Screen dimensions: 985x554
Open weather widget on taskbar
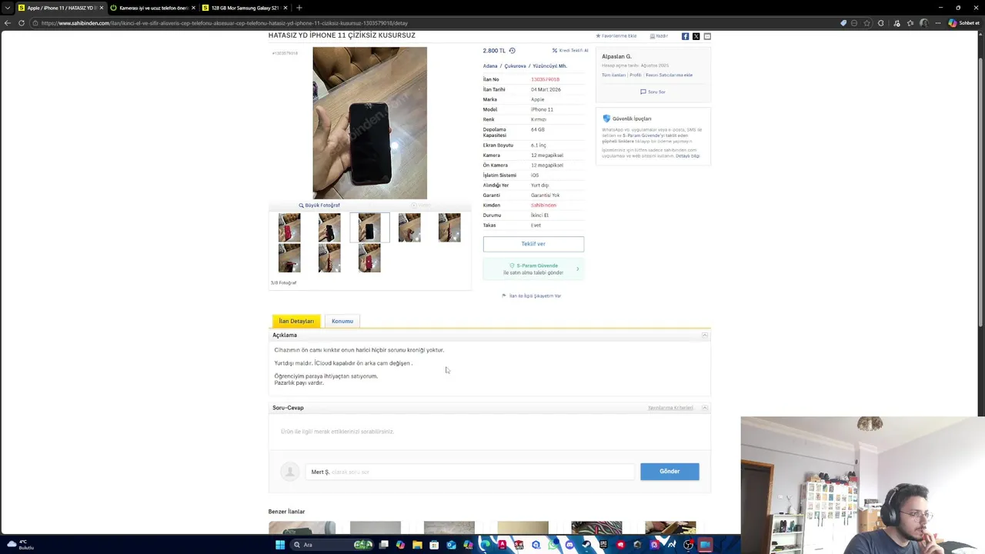coord(19,545)
